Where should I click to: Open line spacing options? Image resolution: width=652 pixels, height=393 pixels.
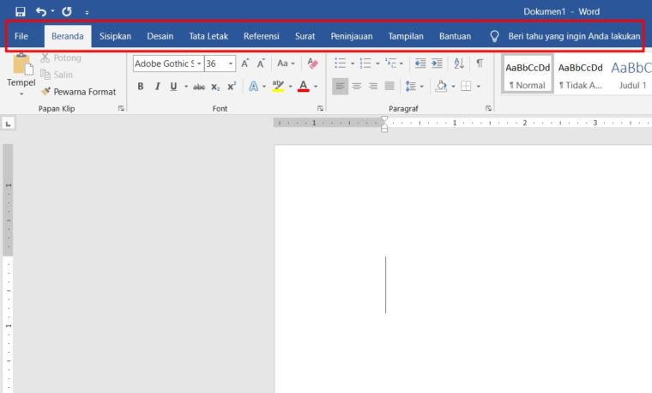(414, 86)
